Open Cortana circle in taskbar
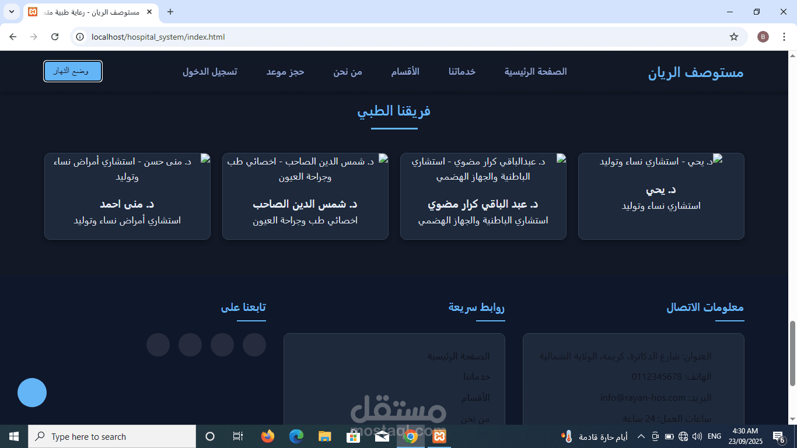The width and height of the screenshot is (797, 448). 210,436
